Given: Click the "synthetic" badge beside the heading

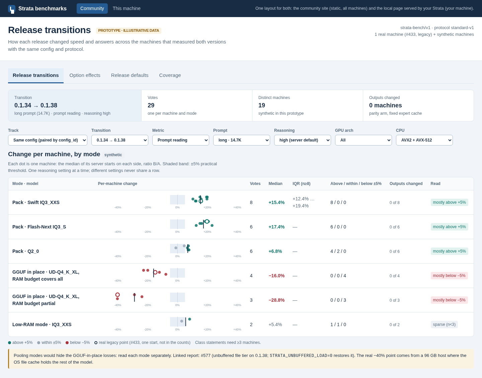Looking at the screenshot, I should 113,155.
